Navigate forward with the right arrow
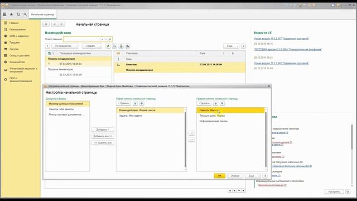This screenshot has height=201, width=357. (x=61, y=24)
